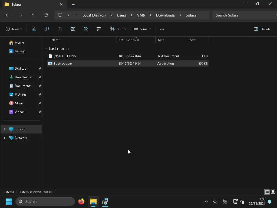Open the notification bell

tap(270, 201)
